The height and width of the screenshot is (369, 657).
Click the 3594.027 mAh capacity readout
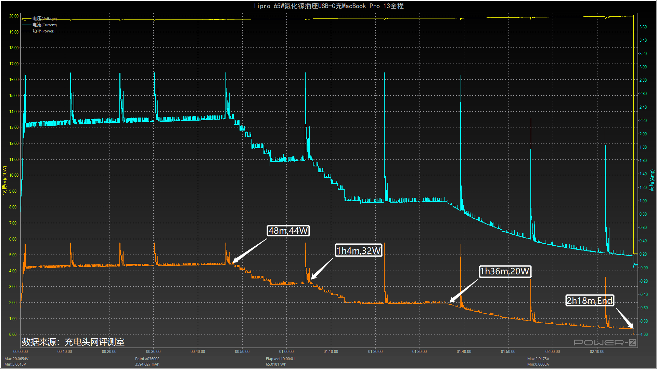(147, 364)
